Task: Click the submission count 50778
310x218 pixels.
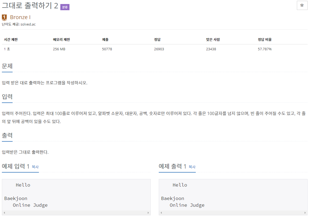Action: 107,49
